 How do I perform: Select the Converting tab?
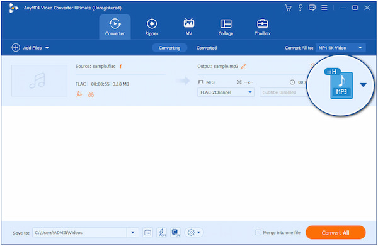tap(169, 48)
